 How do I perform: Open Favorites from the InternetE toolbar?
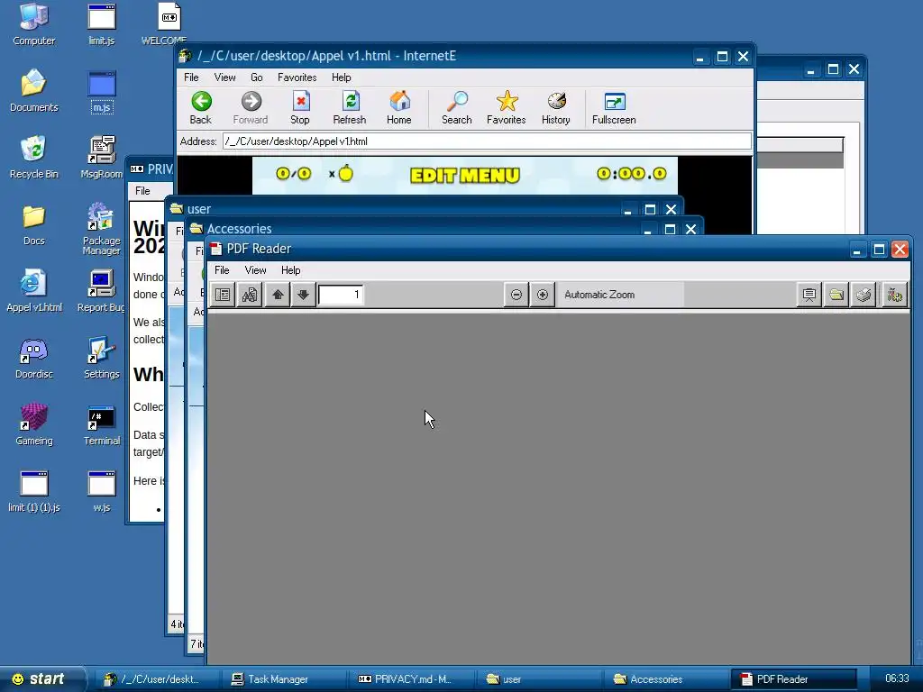507,108
